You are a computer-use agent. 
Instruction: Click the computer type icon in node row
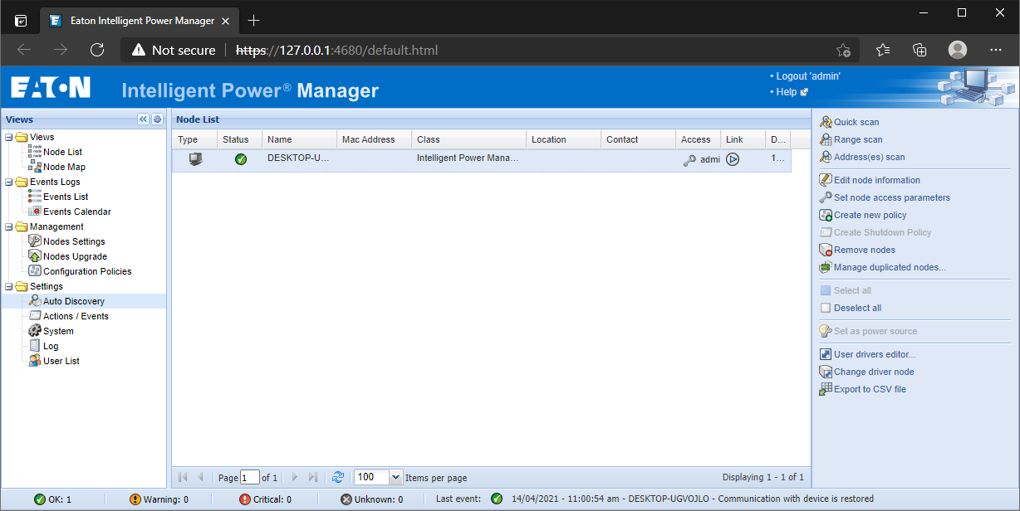(195, 158)
